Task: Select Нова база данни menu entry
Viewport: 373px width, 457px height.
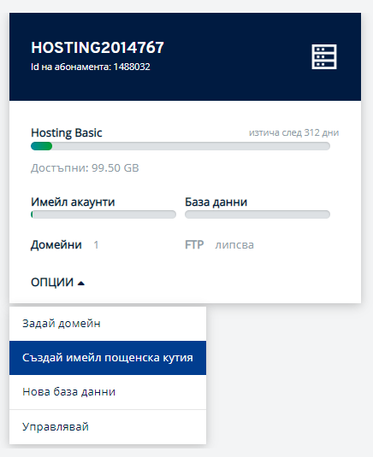Action: (108, 392)
